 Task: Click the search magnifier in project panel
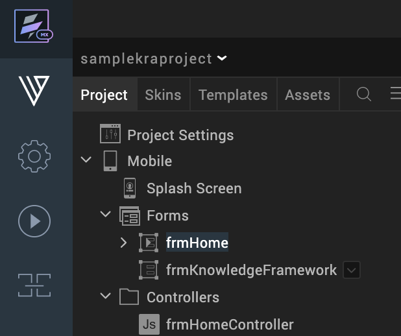pyautogui.click(x=363, y=94)
